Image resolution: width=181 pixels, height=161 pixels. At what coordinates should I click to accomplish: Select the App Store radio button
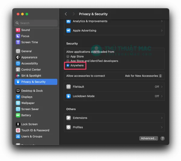click(x=68, y=56)
